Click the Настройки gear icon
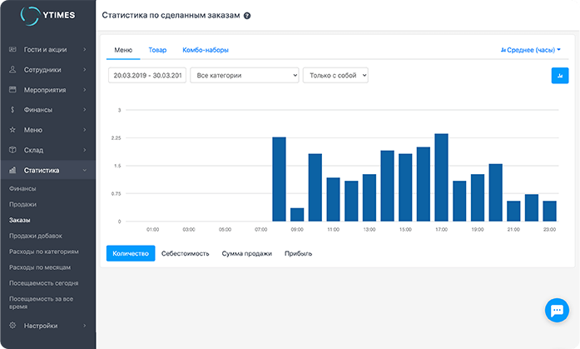The image size is (580, 349). coord(12,325)
